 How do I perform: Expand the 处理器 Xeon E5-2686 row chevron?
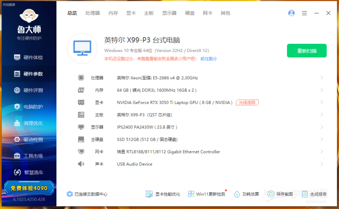click(322, 78)
